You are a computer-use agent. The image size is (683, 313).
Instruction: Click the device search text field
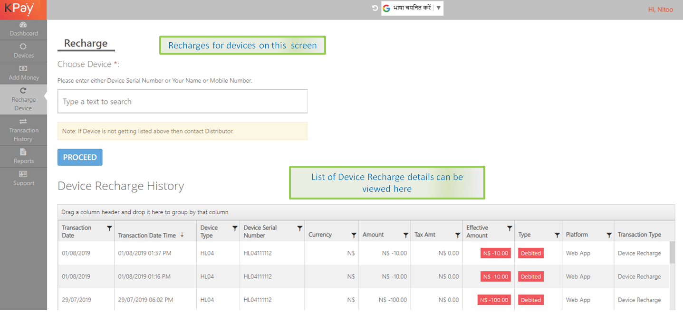click(183, 101)
